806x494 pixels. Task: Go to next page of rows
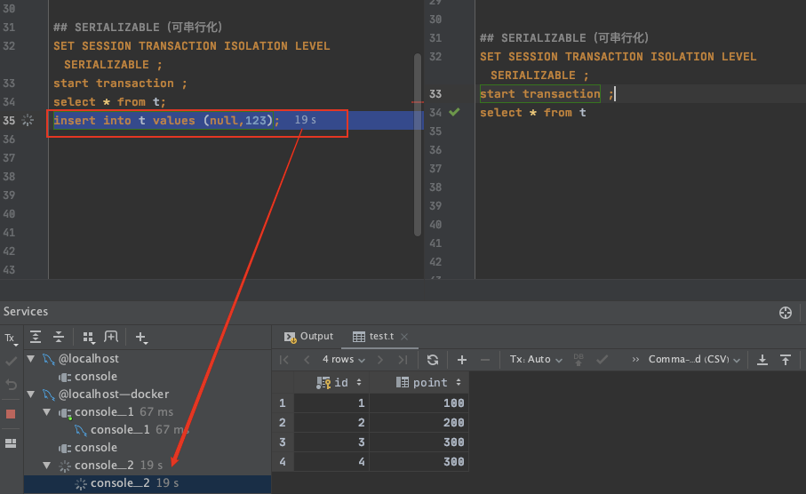(380, 360)
